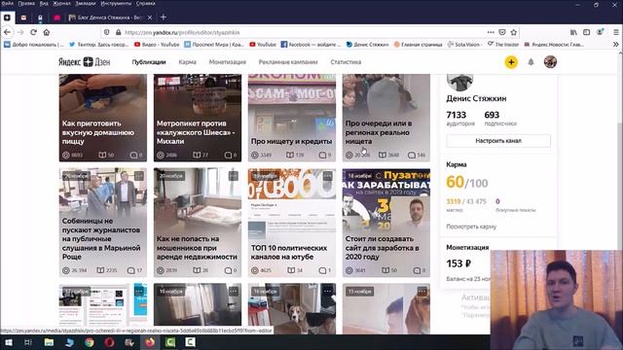The width and height of the screenshot is (623, 350).
Task: Open article Как приготовить вкусную домашнюю пиццу
Action: 103,118
